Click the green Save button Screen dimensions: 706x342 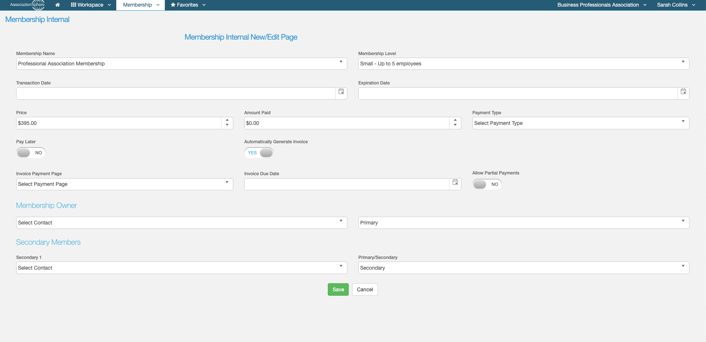pos(338,289)
